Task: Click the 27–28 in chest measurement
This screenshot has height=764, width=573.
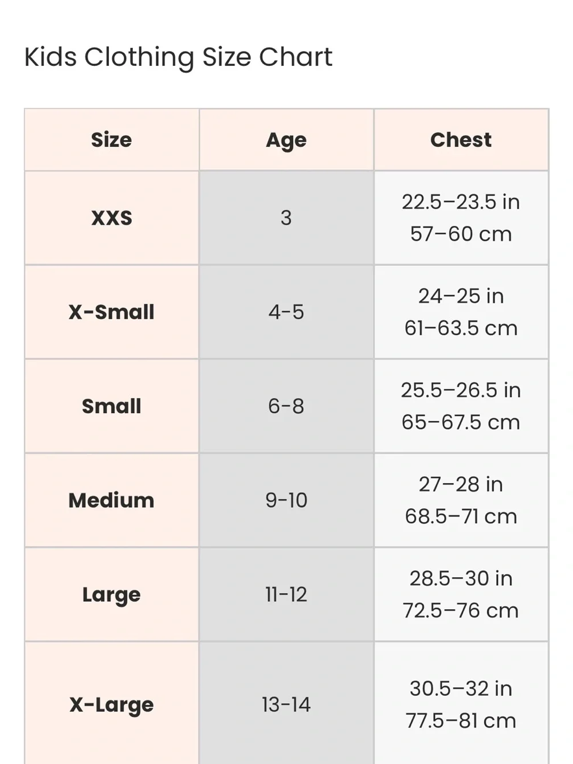Action: pos(461,484)
